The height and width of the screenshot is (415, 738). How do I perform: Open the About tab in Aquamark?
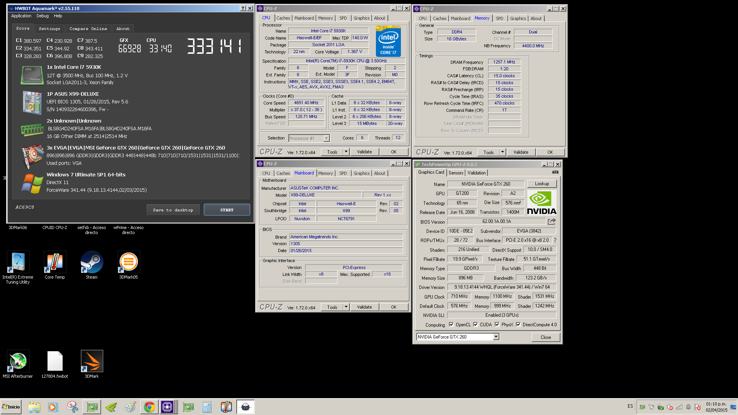point(123,28)
